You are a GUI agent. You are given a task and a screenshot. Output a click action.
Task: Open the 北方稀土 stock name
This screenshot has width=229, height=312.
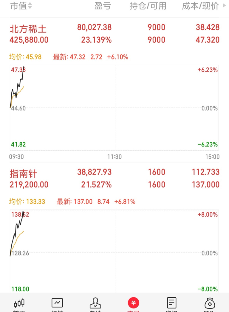[x=28, y=29]
